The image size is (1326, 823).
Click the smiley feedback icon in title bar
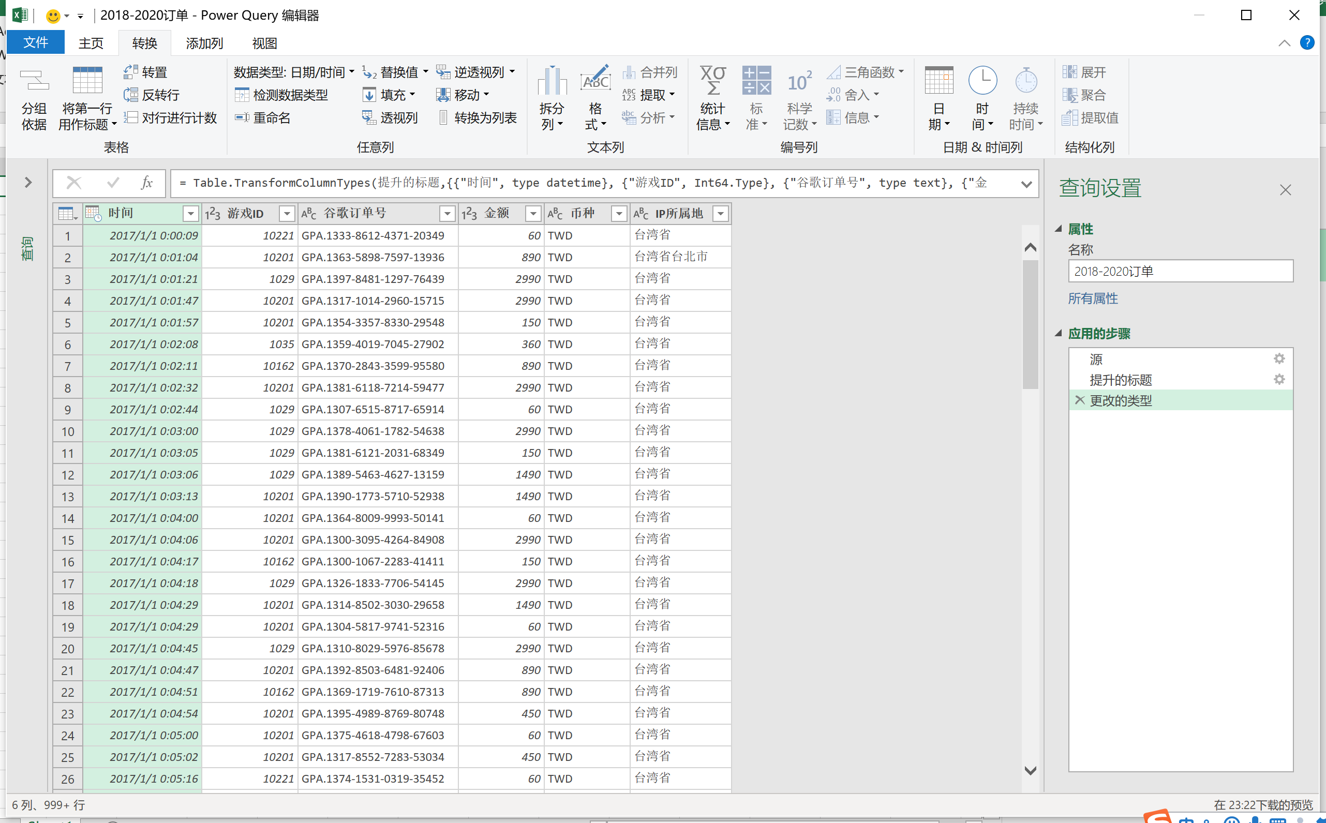click(53, 16)
